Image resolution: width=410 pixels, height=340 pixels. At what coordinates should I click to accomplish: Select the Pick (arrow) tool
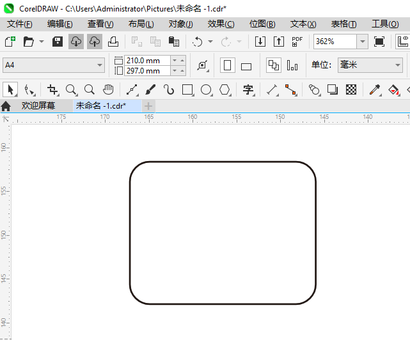10,89
